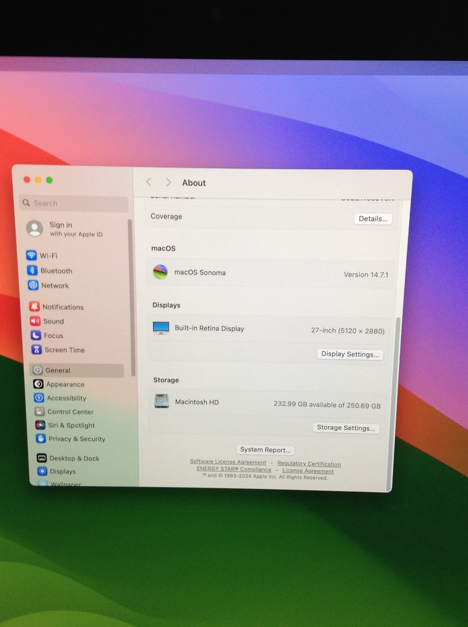Select the Bluetooth icon in sidebar
The width and height of the screenshot is (468, 627).
[32, 270]
